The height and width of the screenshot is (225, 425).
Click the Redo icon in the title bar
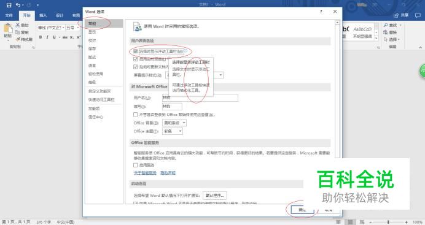pyautogui.click(x=29, y=5)
